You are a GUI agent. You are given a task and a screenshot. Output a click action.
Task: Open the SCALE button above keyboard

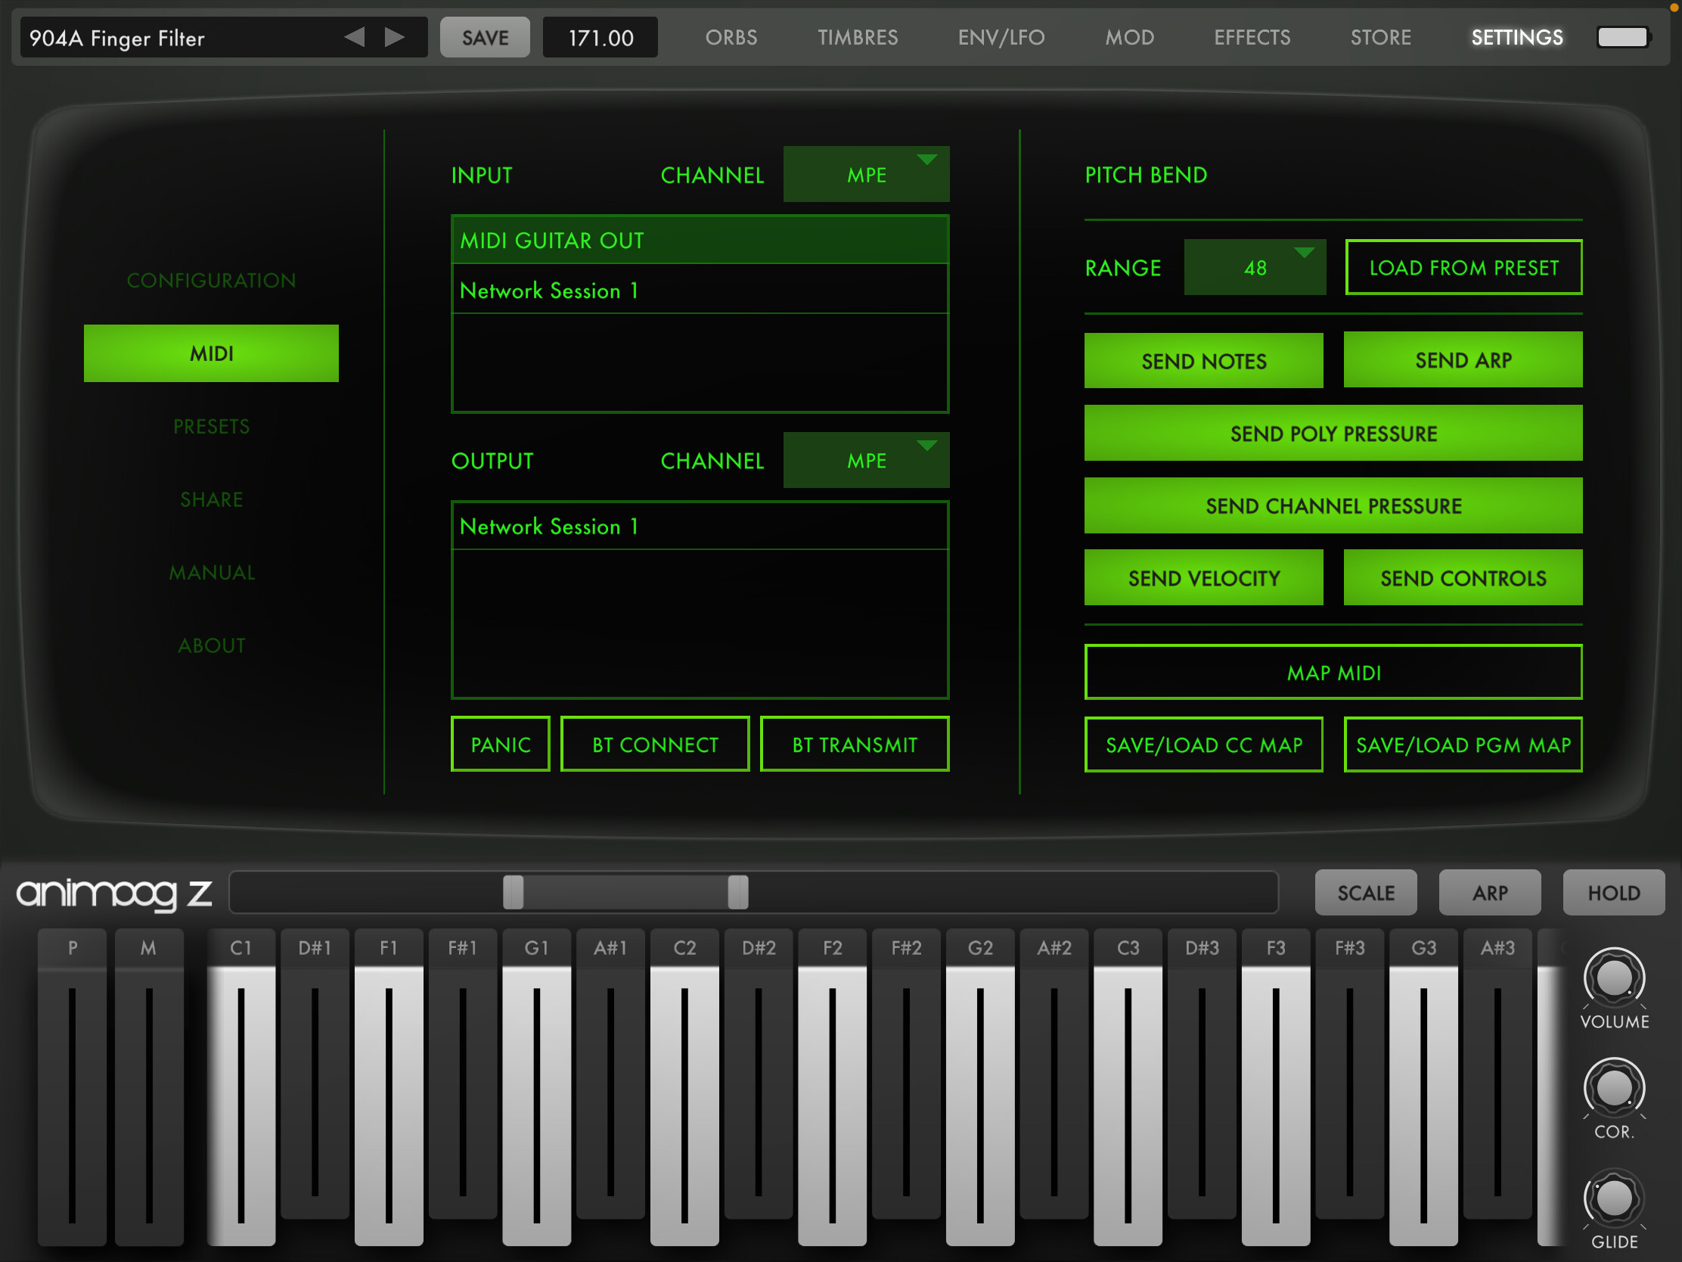pyautogui.click(x=1366, y=892)
